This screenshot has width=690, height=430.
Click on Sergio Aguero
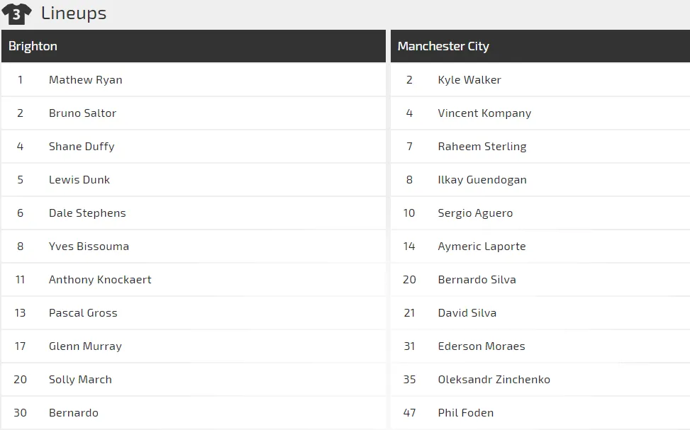(x=475, y=213)
